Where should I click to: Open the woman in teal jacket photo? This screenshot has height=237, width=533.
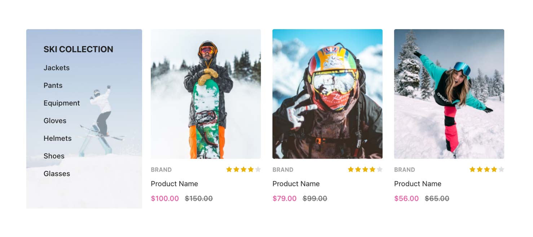pyautogui.click(x=449, y=94)
